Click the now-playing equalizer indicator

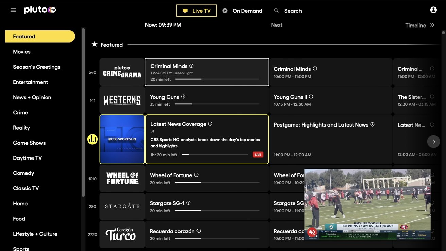point(92,139)
